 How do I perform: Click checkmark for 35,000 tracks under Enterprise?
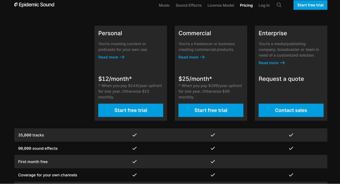click(x=291, y=135)
